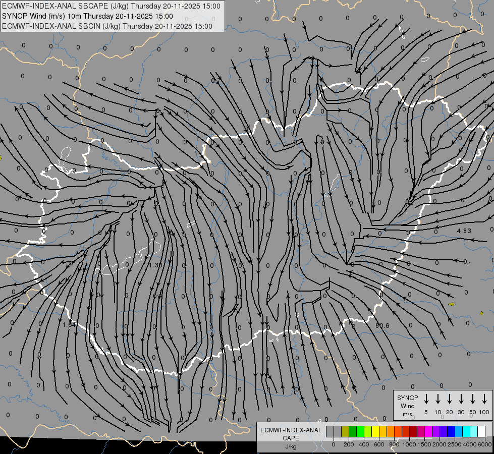The image size is (494, 454).
Task: Click the 5 m/s wind arrow in legend
Action: (426, 399)
